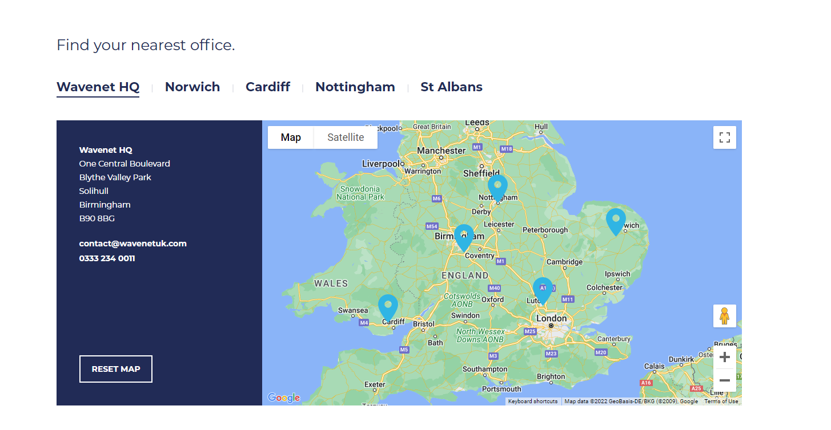Switch map to default Map view
This screenshot has height=430, width=831.
[x=291, y=137]
